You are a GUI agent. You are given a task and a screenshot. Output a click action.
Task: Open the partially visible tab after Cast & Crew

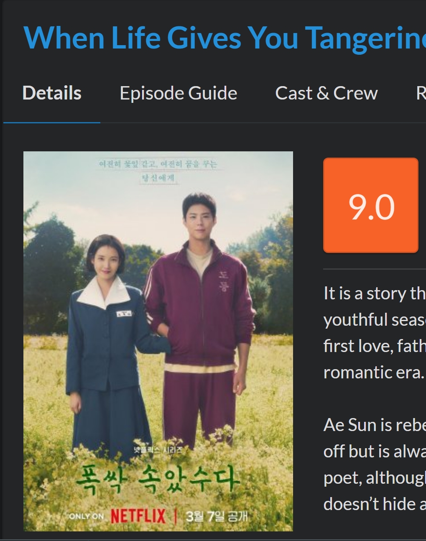(421, 93)
